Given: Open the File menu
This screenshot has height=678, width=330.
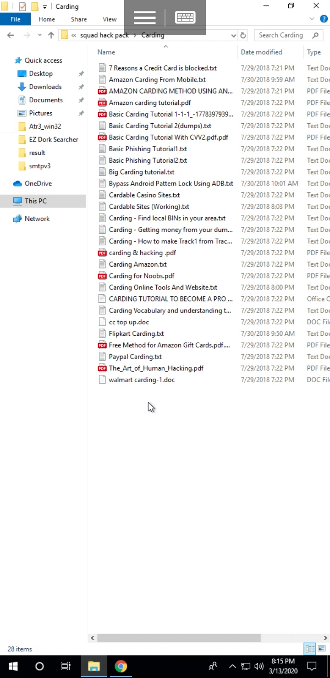Looking at the screenshot, I should [x=15, y=19].
